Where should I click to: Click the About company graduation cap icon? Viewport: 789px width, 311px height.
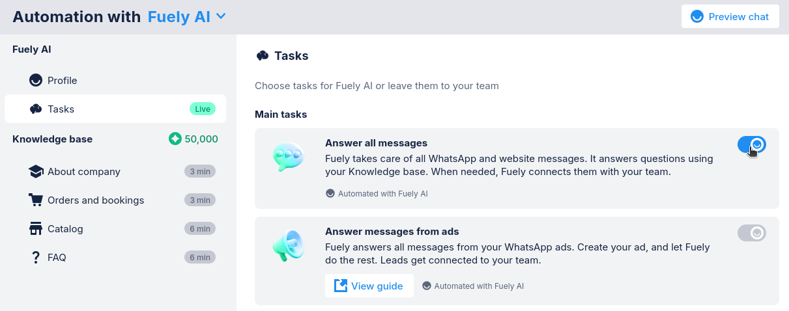pyautogui.click(x=36, y=172)
